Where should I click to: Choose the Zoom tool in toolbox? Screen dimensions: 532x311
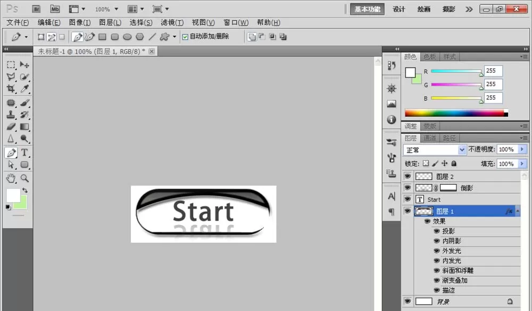click(24, 178)
